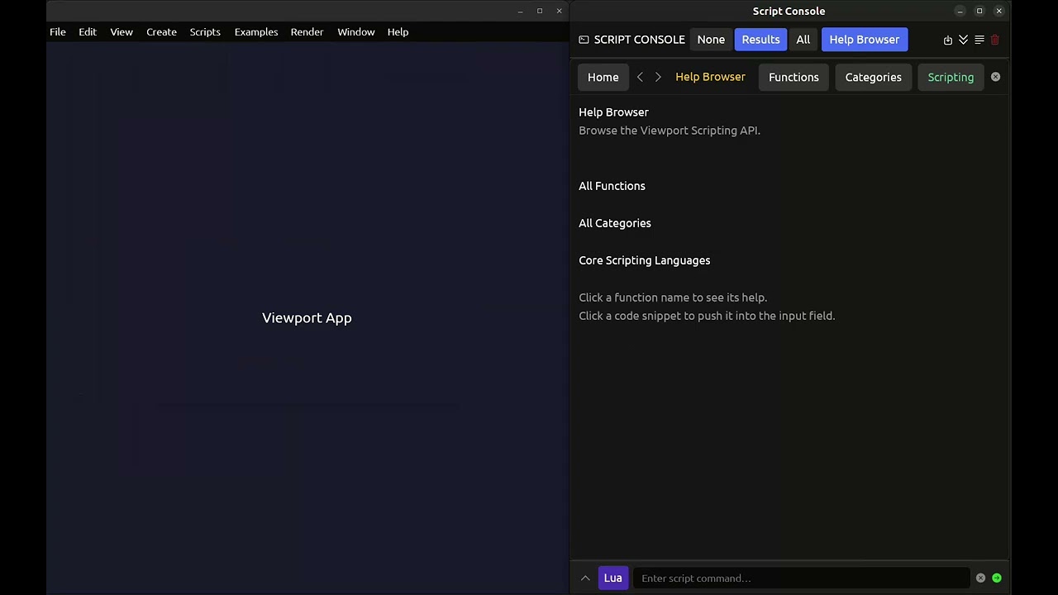The height and width of the screenshot is (595, 1058).
Task: Click the Functions button
Action: click(x=793, y=77)
